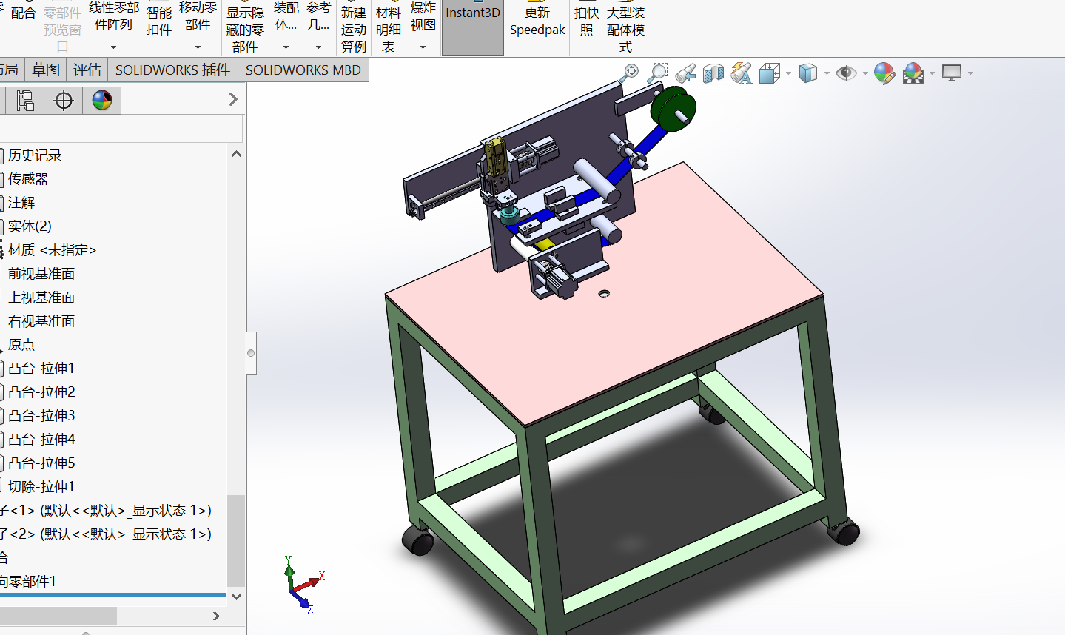Select 传感器 in the feature tree

28,179
